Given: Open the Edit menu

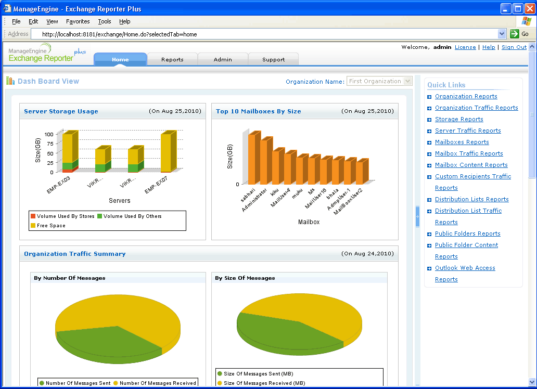Looking at the screenshot, I should point(33,21).
